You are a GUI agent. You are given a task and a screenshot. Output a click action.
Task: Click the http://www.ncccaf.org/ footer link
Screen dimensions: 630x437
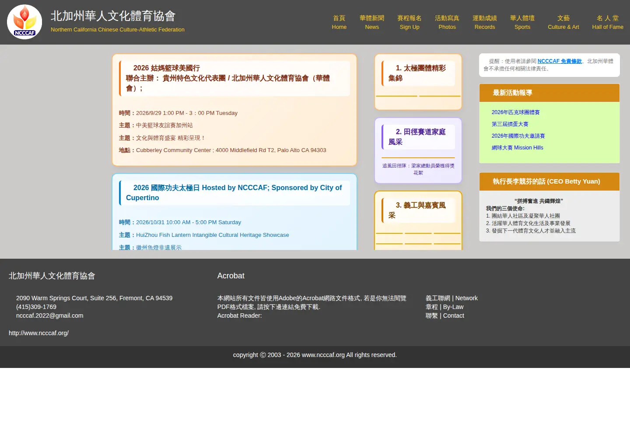[x=38, y=333]
